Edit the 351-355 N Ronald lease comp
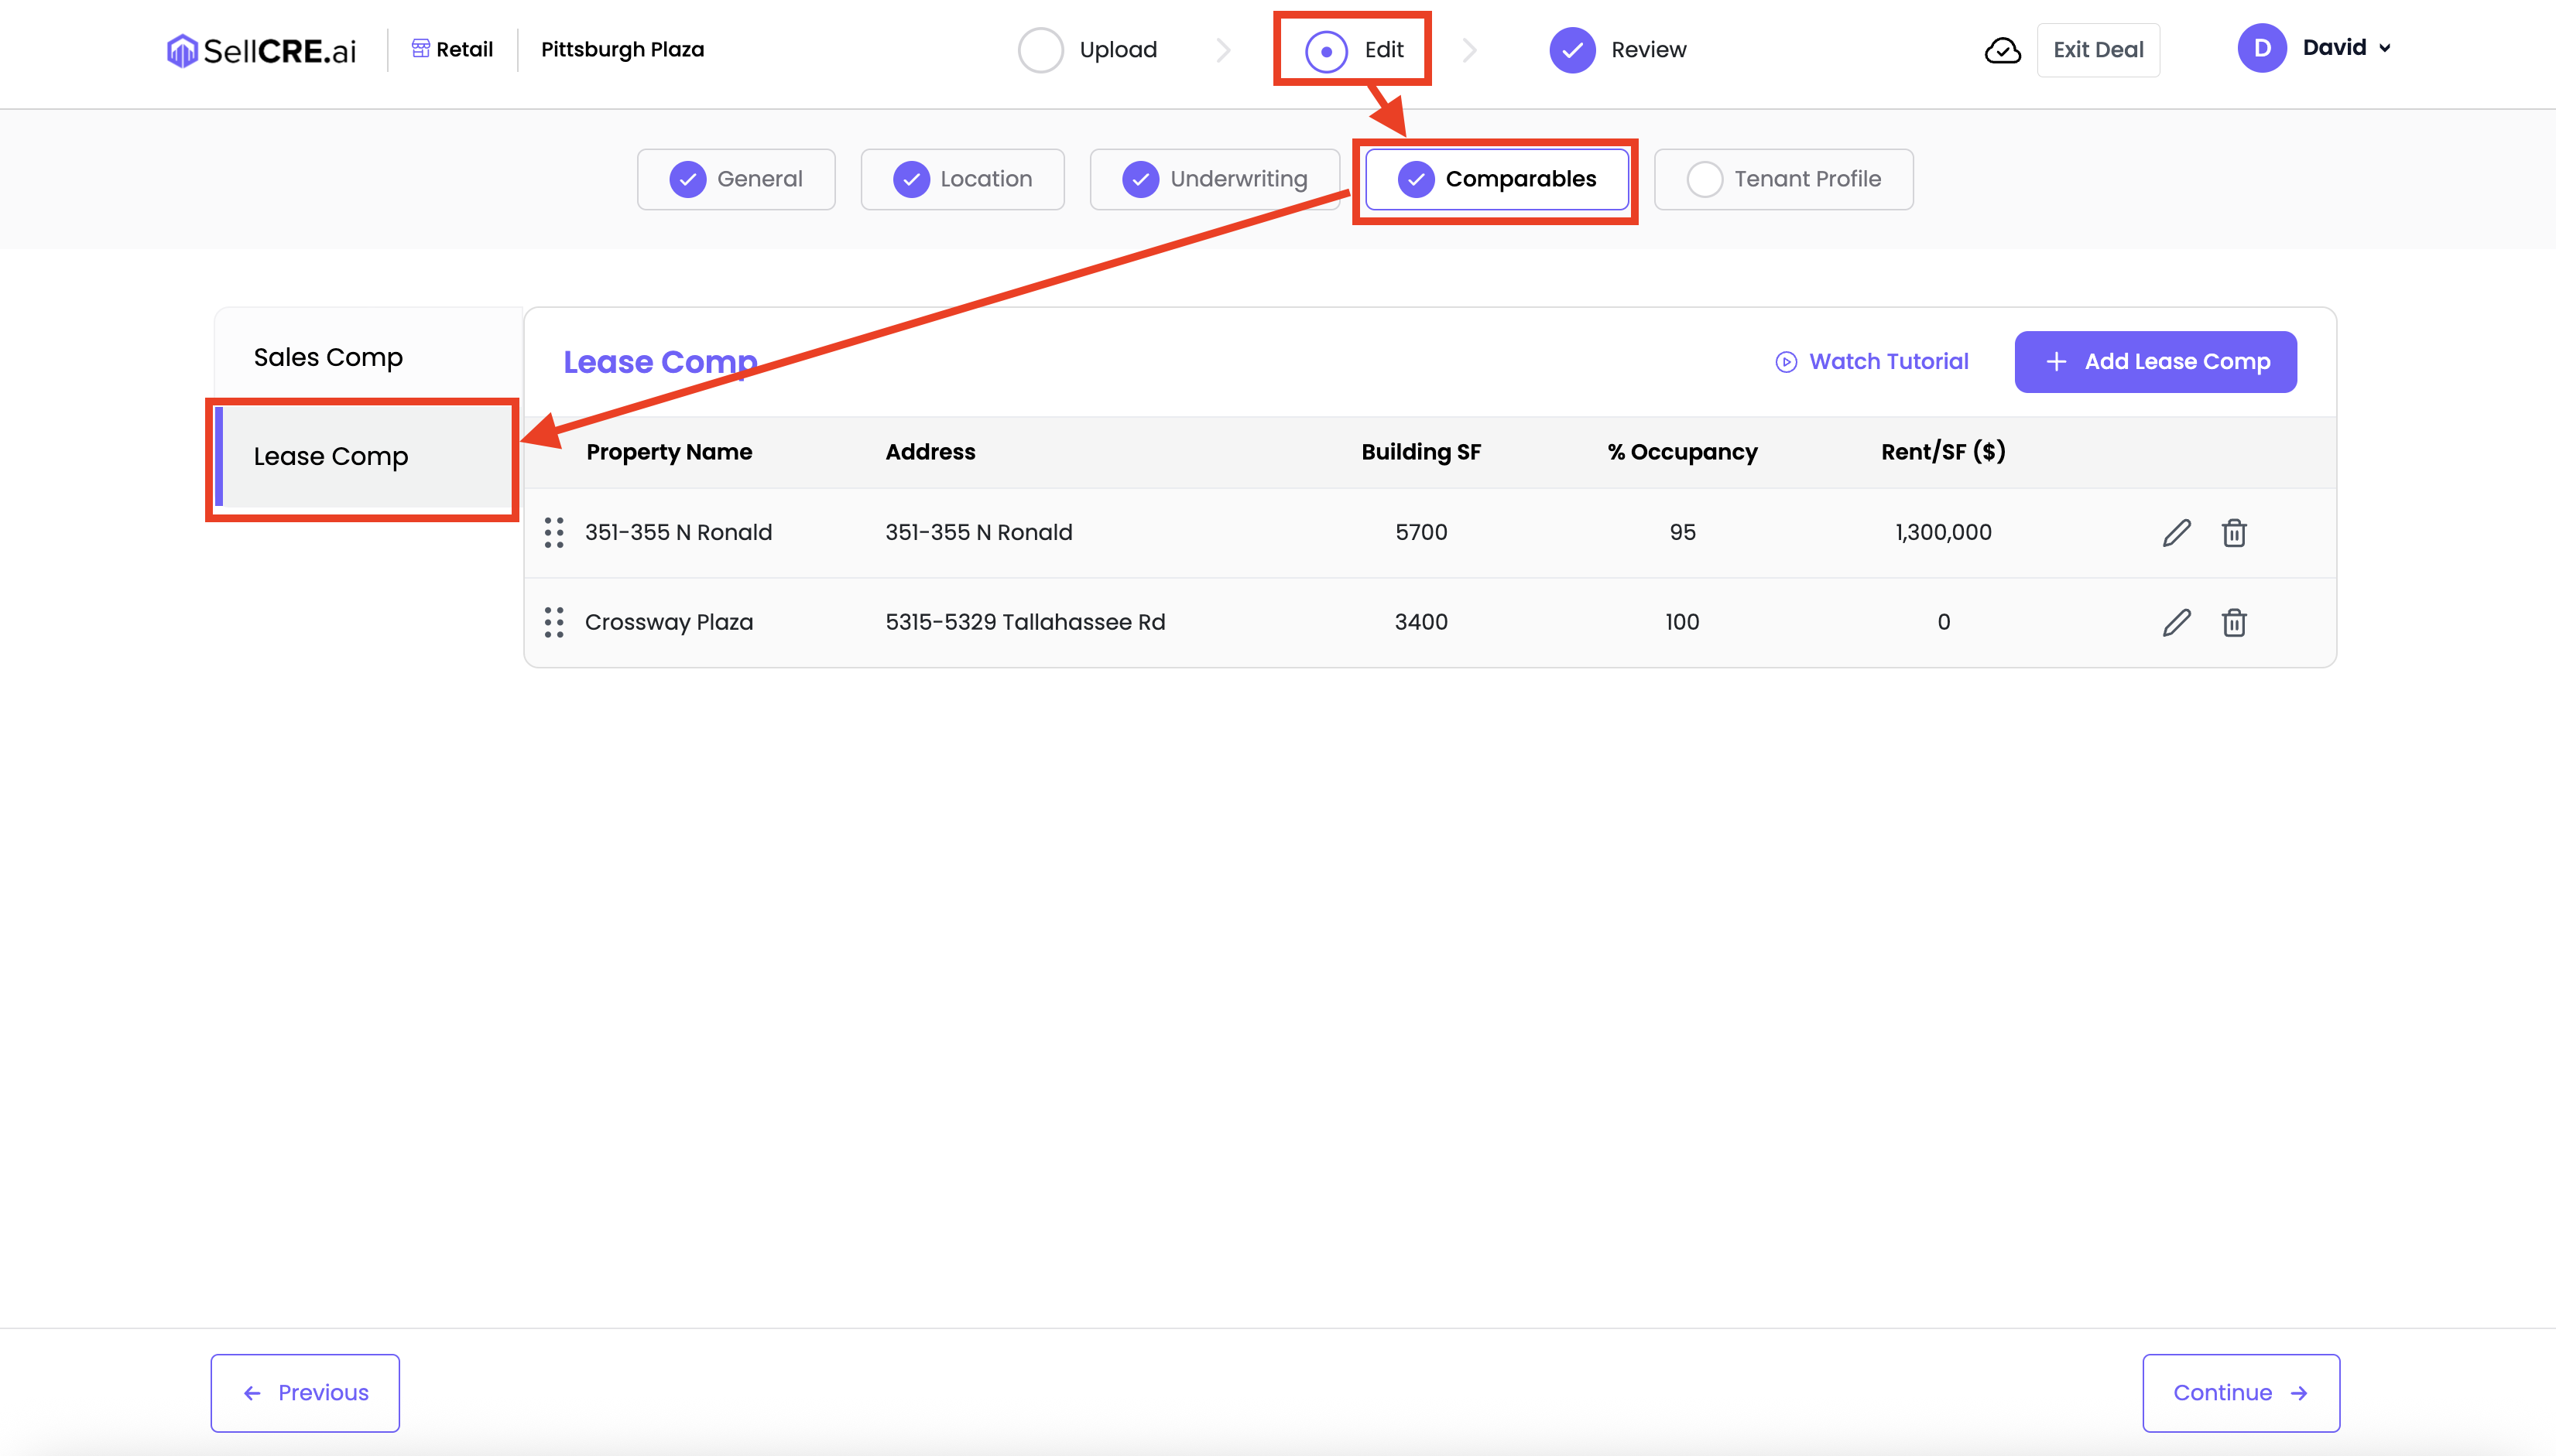 tap(2176, 533)
